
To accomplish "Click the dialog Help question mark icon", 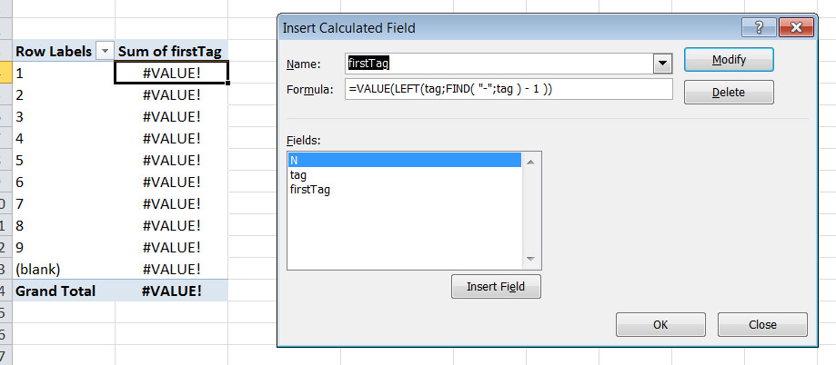I will pyautogui.click(x=760, y=27).
